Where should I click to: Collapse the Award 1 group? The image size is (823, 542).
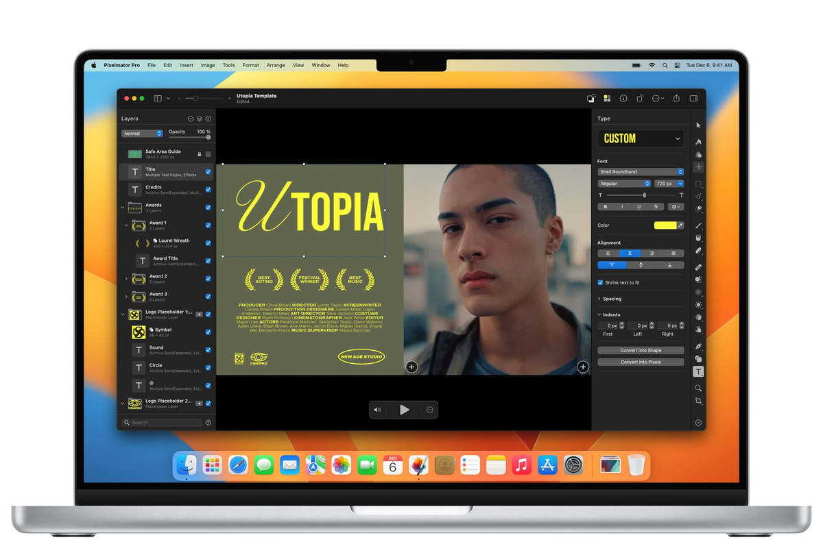pos(126,225)
